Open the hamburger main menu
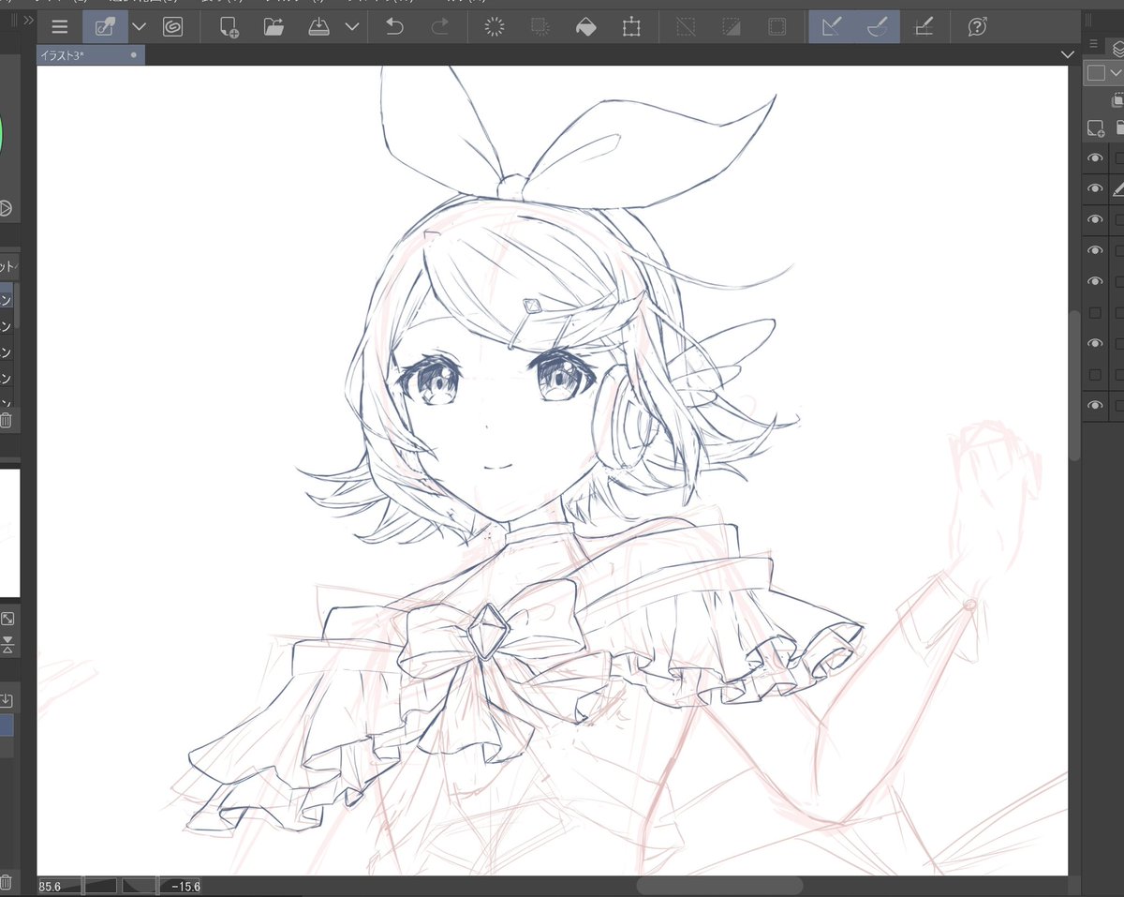The height and width of the screenshot is (897, 1124). click(60, 27)
